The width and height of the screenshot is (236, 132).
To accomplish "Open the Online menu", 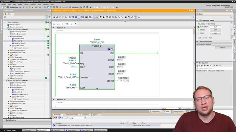I will (26, 4).
